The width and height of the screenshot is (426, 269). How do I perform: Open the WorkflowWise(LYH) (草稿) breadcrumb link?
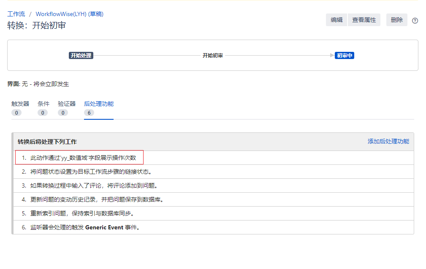pyautogui.click(x=69, y=14)
